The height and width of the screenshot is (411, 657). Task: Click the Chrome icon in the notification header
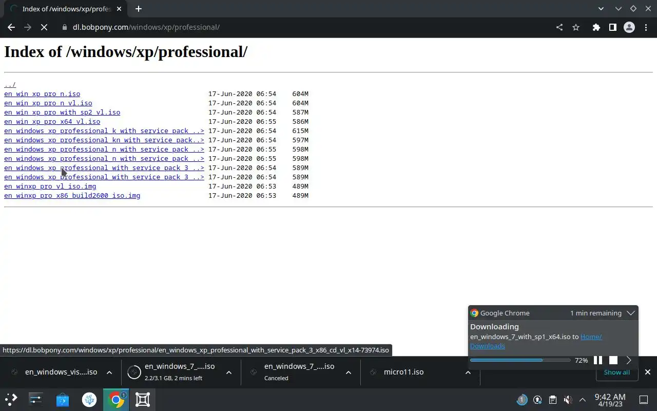coord(474,313)
